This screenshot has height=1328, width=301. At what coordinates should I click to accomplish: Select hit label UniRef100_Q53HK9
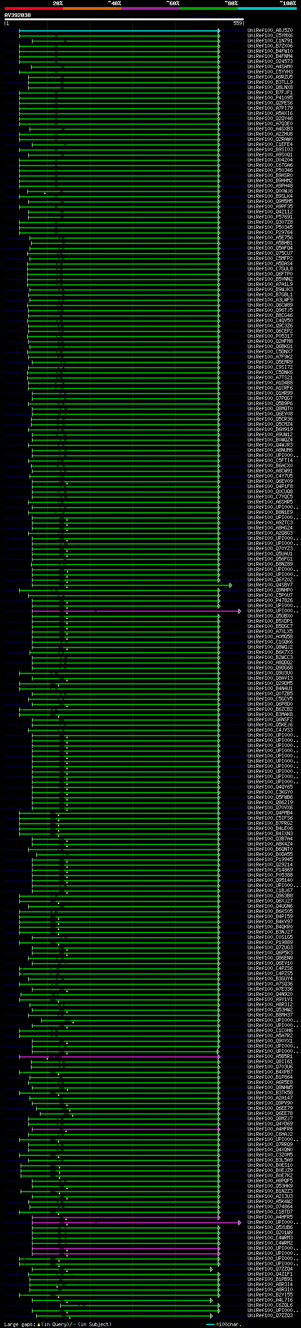(x=270, y=1186)
